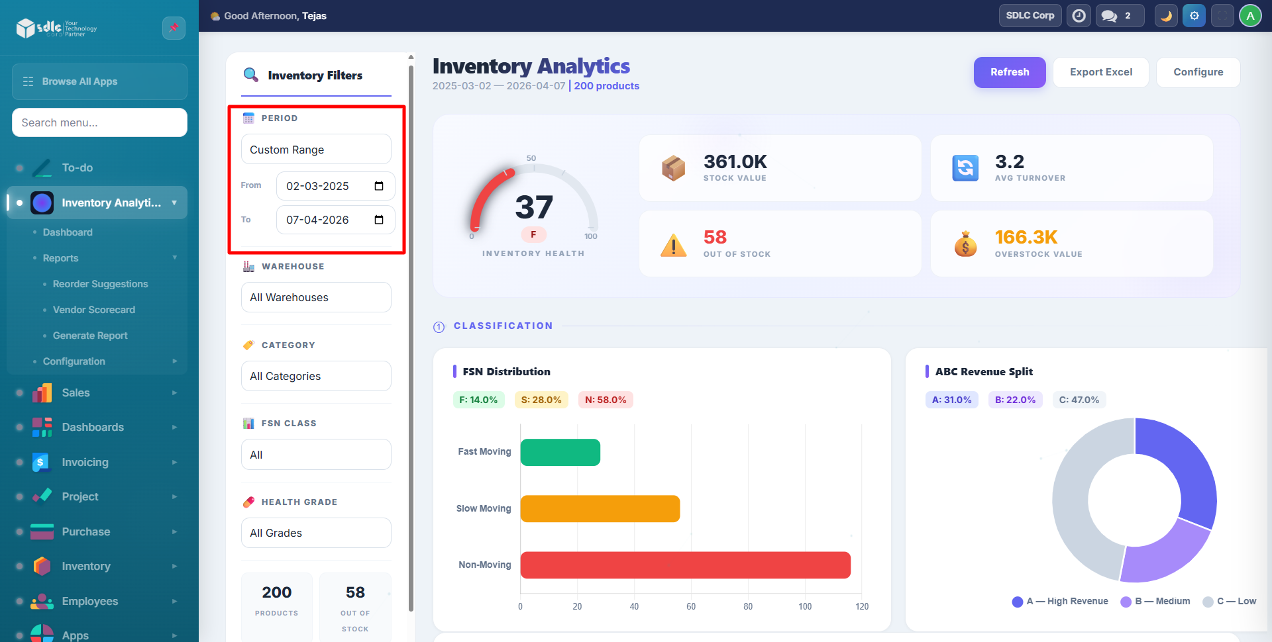Open calendar picker for To date
Image resolution: width=1272 pixels, height=642 pixels.
point(379,220)
